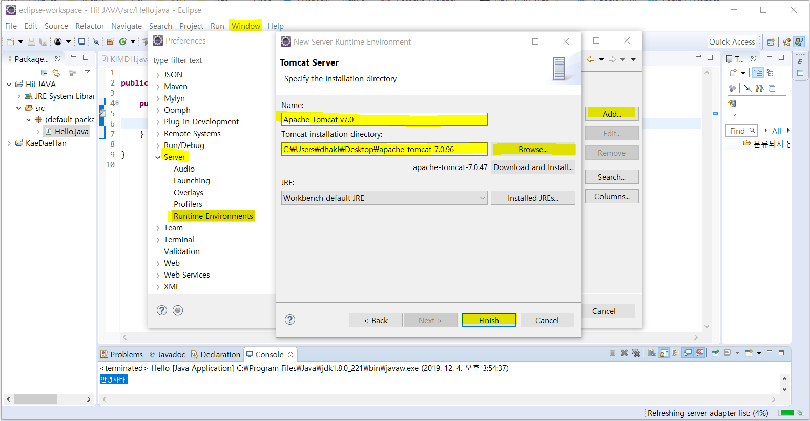Click New Task icon in Task List
The width and height of the screenshot is (810, 421).
click(x=733, y=73)
